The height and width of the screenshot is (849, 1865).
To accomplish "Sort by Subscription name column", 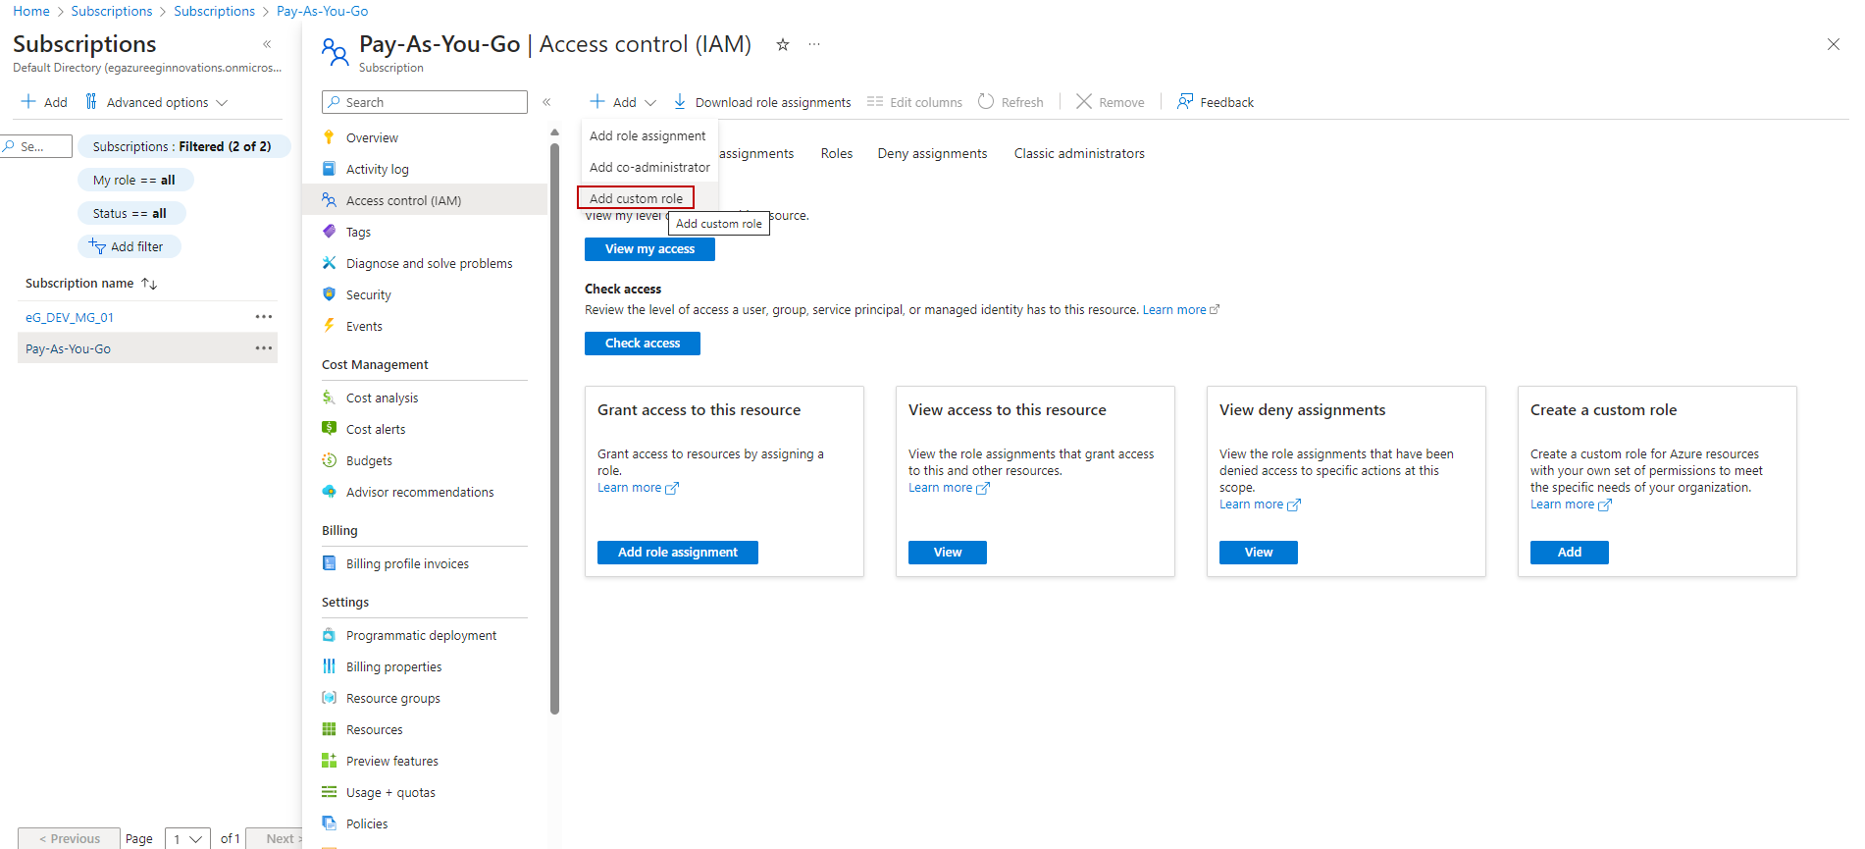I will tap(91, 283).
